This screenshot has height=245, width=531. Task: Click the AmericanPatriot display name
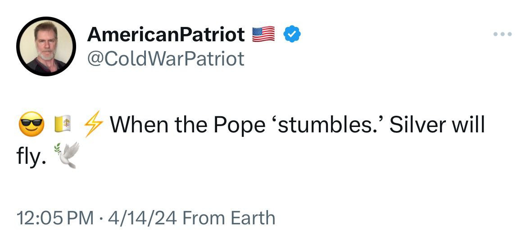pos(166,35)
